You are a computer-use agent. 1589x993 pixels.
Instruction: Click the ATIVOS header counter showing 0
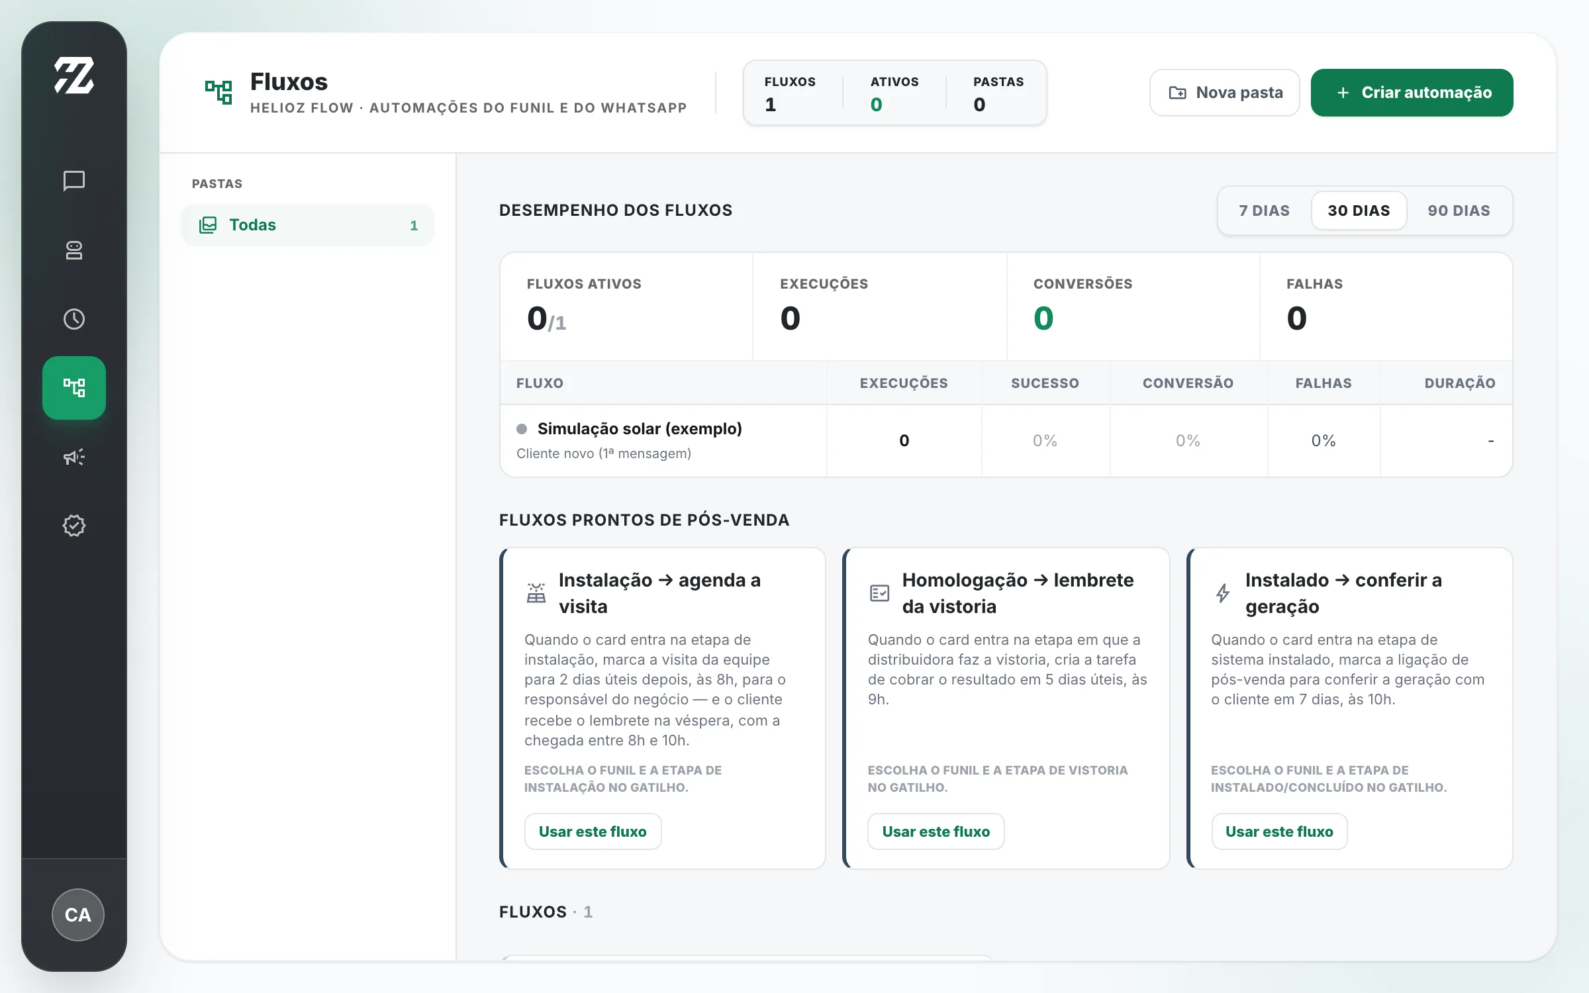[x=894, y=93]
